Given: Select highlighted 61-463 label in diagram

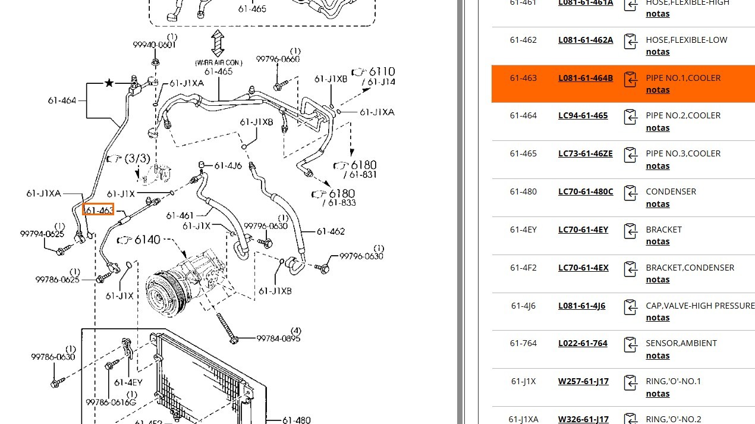Looking at the screenshot, I should pos(98,210).
